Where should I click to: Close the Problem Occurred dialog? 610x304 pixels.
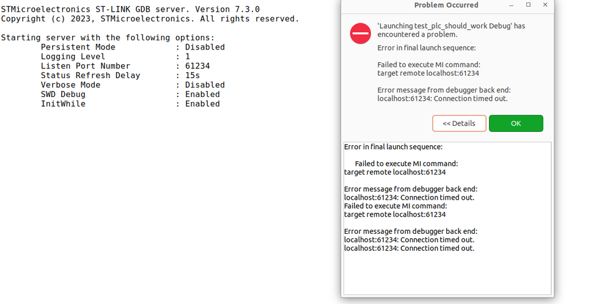[x=545, y=5]
